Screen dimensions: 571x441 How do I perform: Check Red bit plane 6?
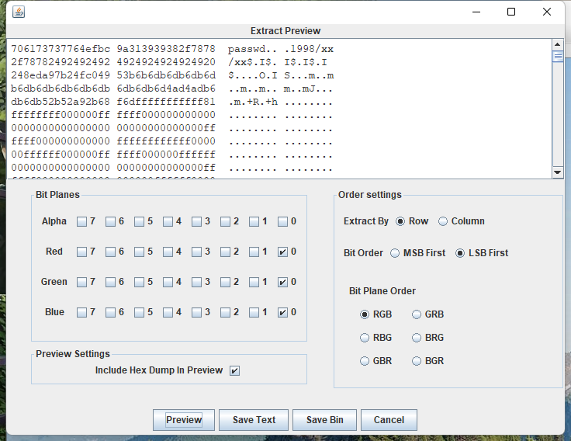110,252
